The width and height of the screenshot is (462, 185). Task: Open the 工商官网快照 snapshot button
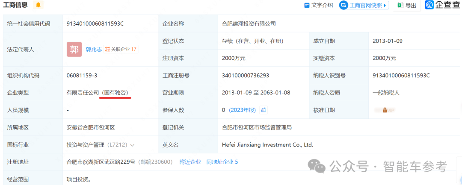(x=363, y=6)
